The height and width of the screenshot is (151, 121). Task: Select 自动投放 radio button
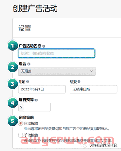click(21, 123)
